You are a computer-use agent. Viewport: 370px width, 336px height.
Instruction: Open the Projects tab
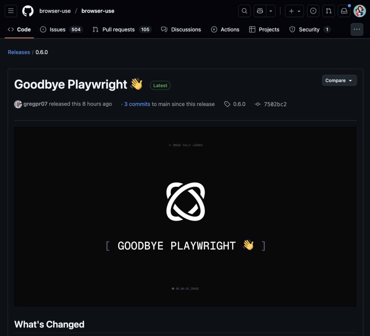tap(264, 29)
